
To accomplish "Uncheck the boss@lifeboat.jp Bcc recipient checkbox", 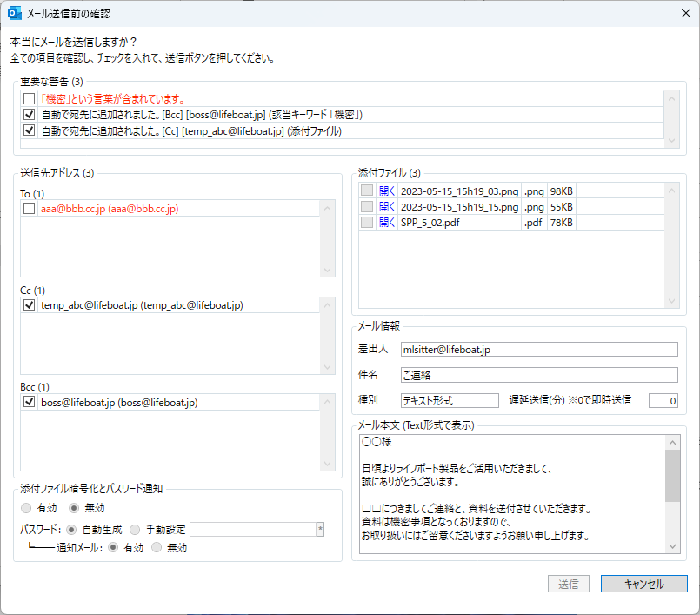I will 30,403.
